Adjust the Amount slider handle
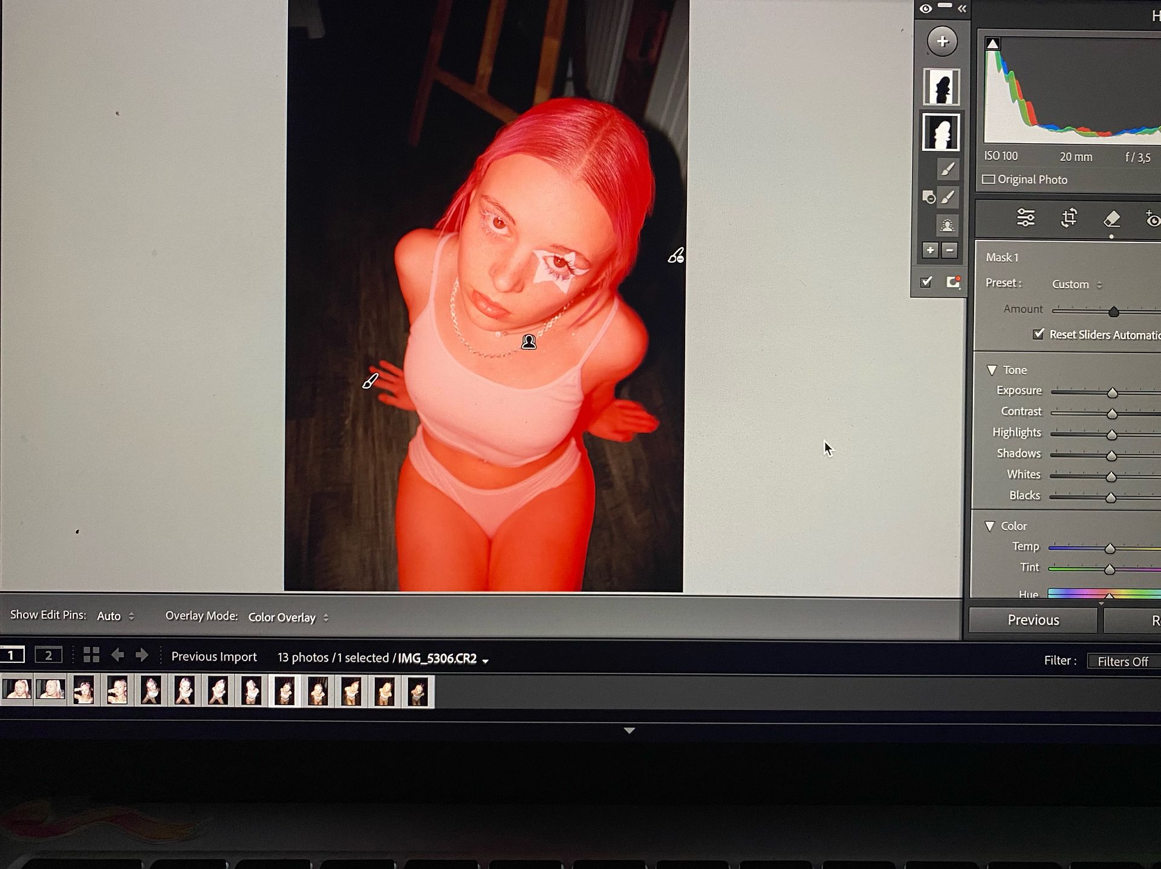Screen dimensions: 1161x869 pos(1113,312)
